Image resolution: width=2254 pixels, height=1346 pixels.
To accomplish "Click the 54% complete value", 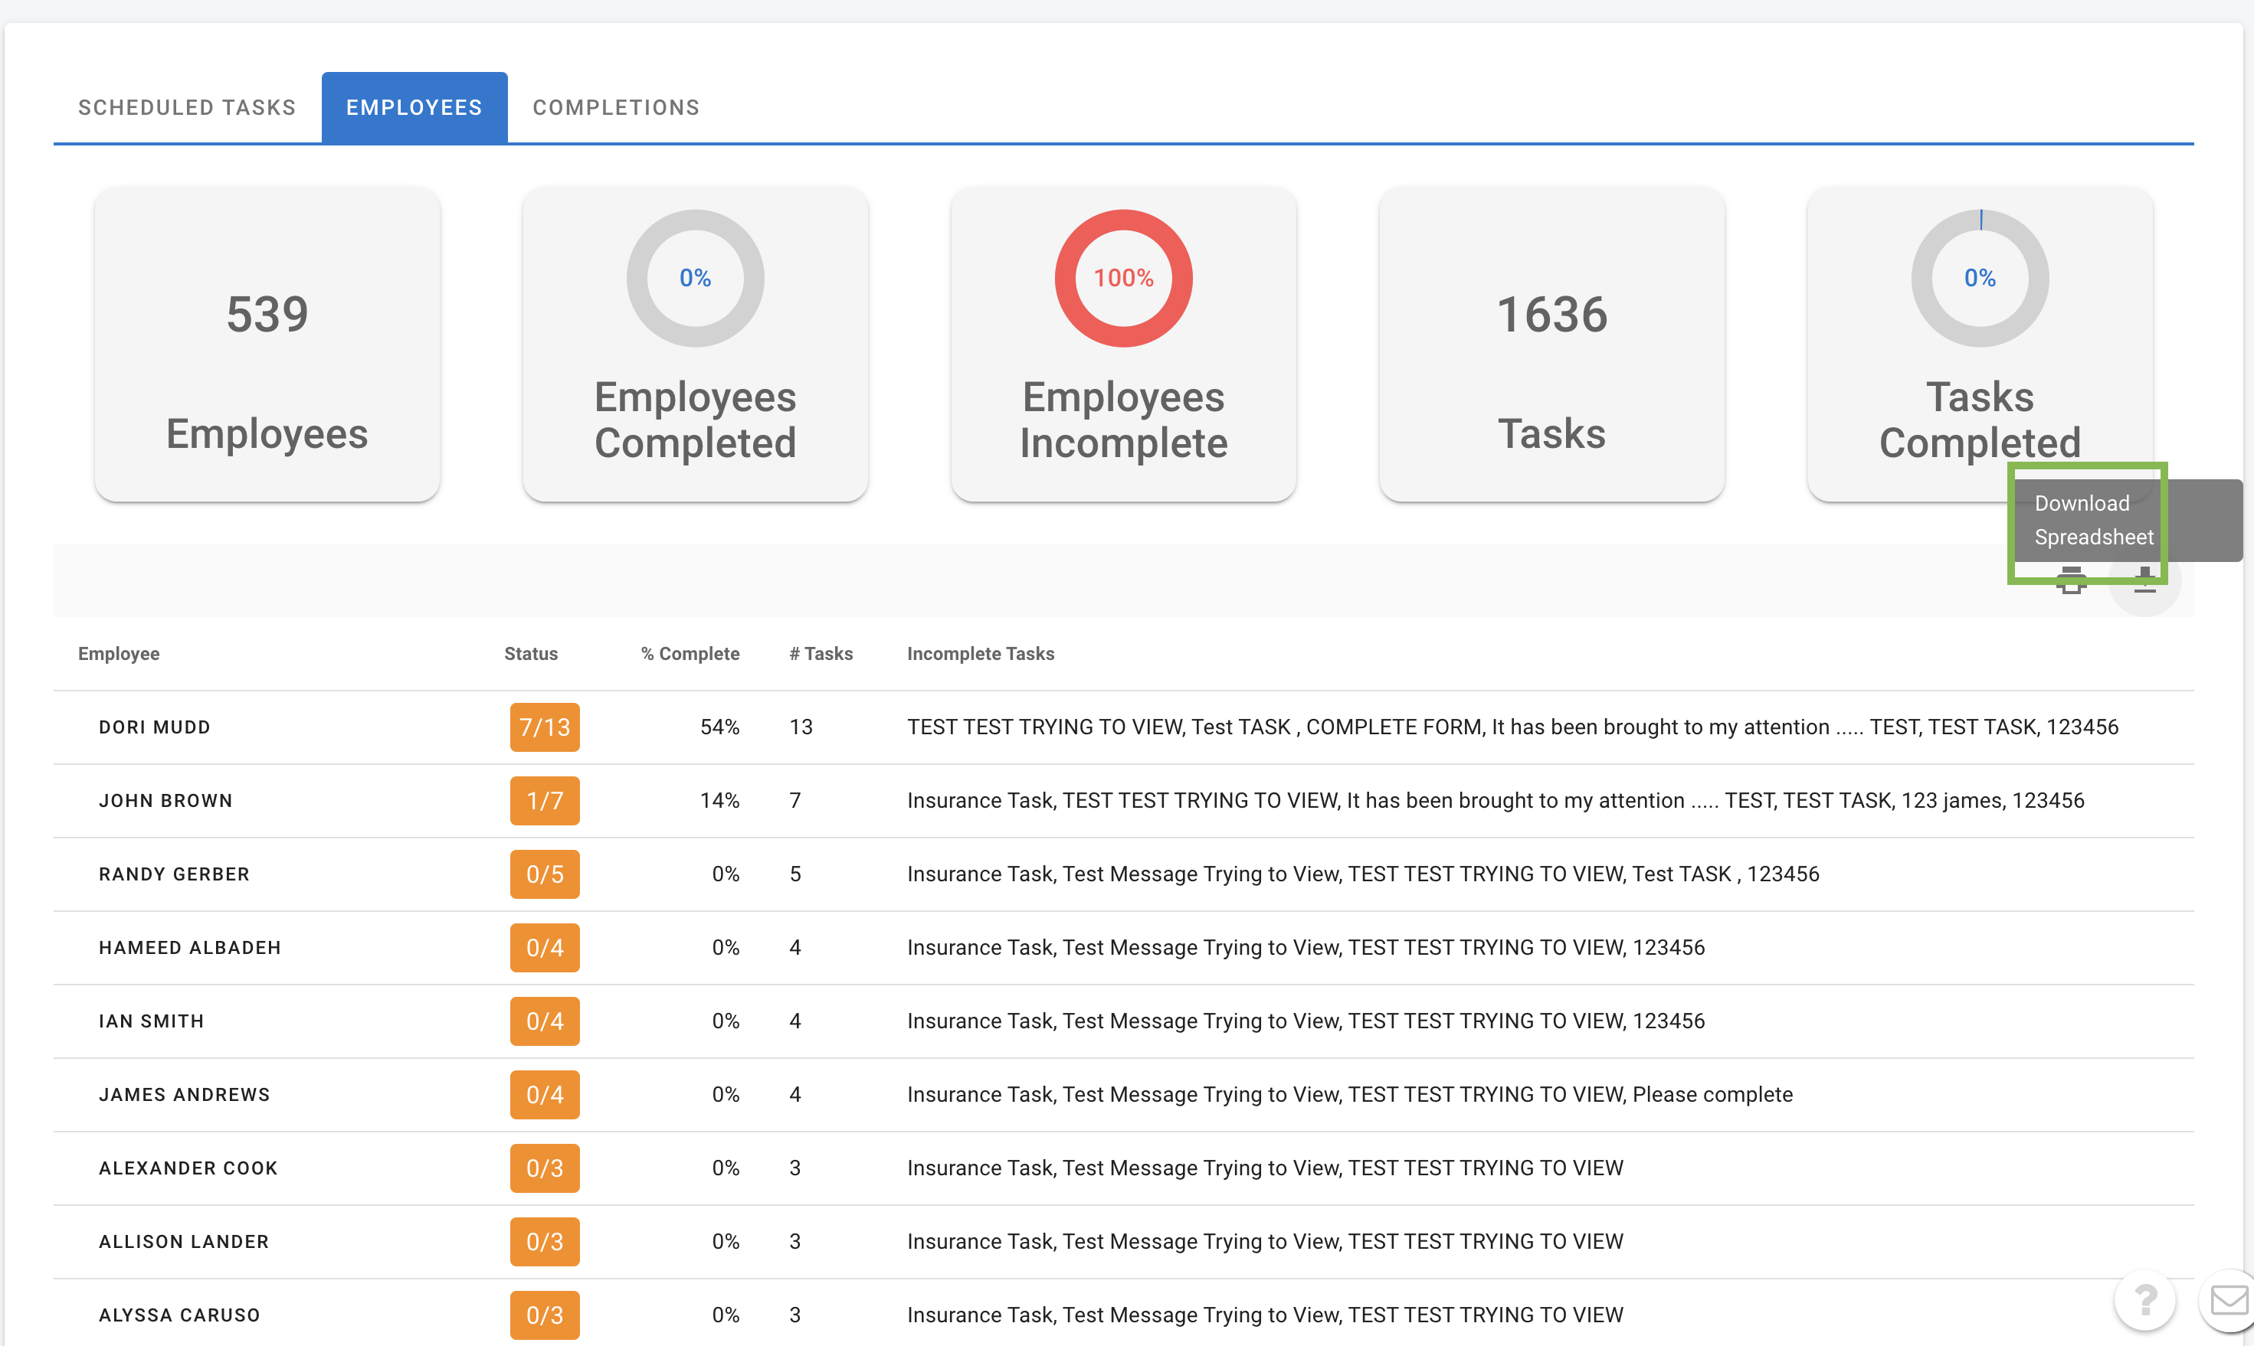I will [x=719, y=727].
